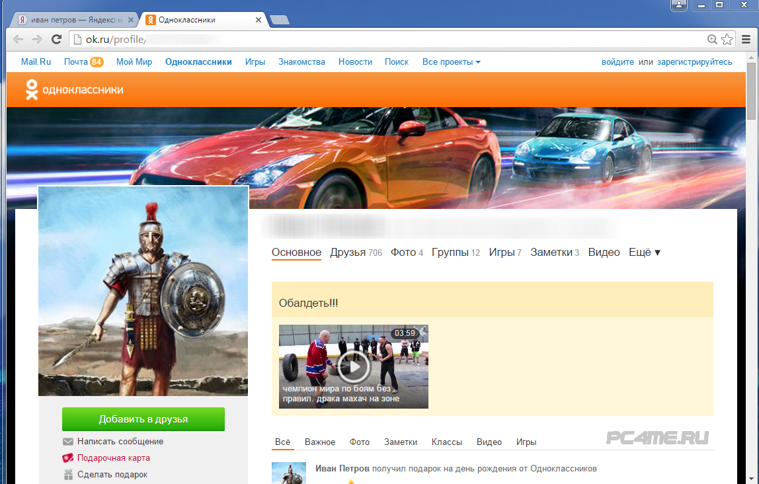Follow the зарегистрируйтесь link

click(694, 62)
